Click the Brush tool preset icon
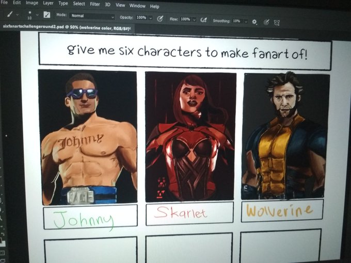The height and width of the screenshot is (263, 351). pos(10,14)
